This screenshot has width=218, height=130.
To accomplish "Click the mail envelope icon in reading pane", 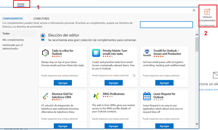I will 215,75.
